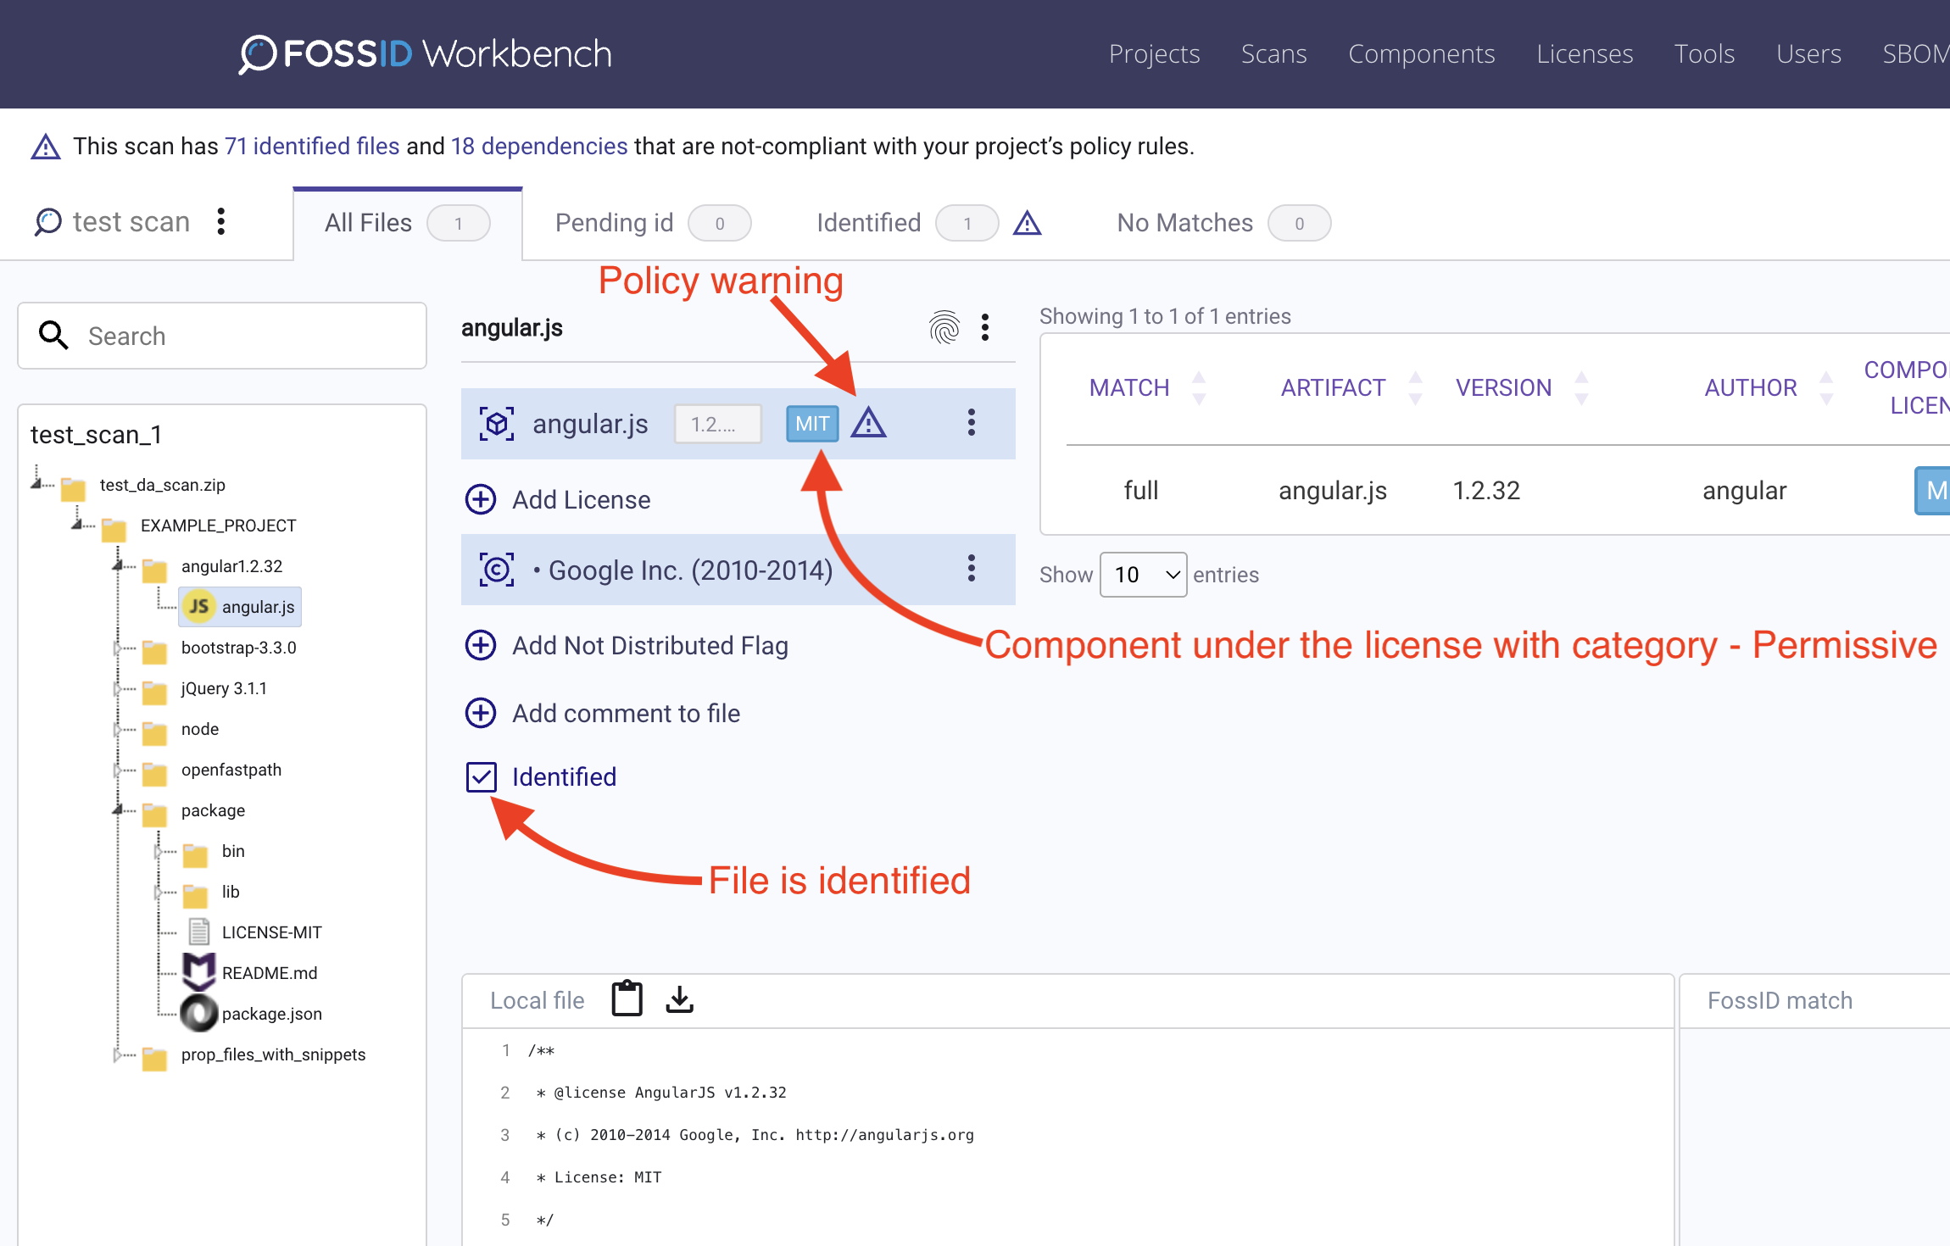This screenshot has height=1246, width=1950.
Task: Open the angular.js component row kebab menu
Action: 972,423
